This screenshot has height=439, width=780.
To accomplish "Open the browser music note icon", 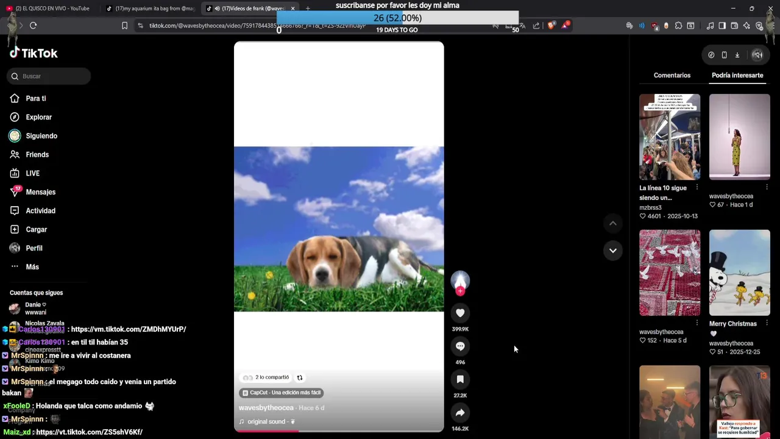I will pyautogui.click(x=710, y=26).
